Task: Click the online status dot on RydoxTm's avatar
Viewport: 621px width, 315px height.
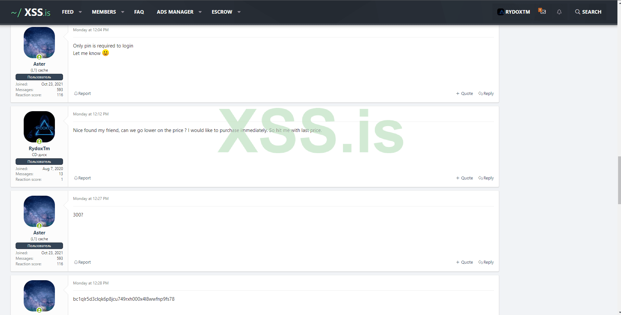Action: [x=39, y=141]
